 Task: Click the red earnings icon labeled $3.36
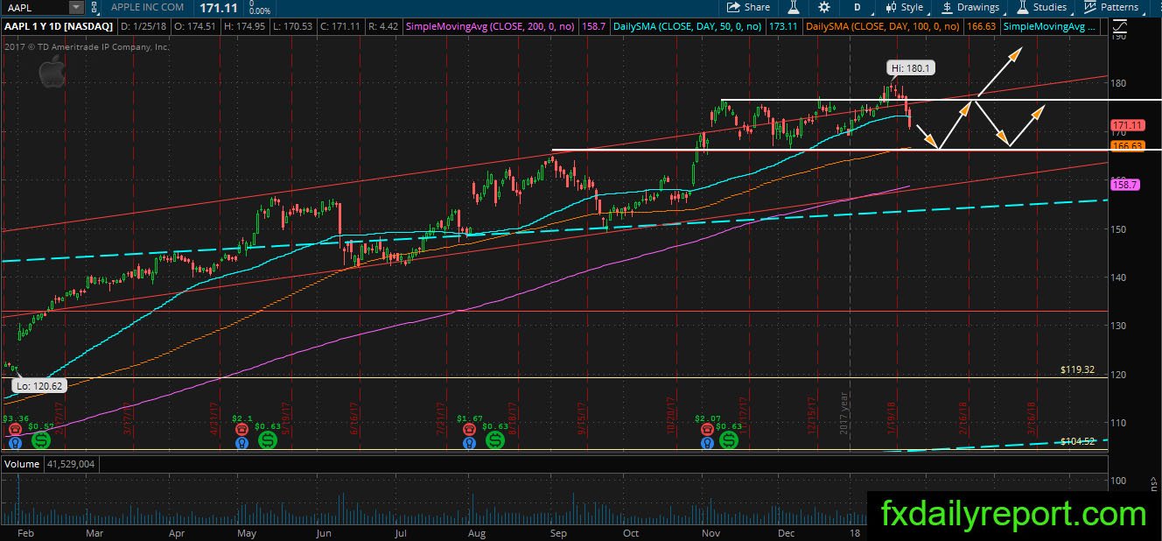coord(15,430)
